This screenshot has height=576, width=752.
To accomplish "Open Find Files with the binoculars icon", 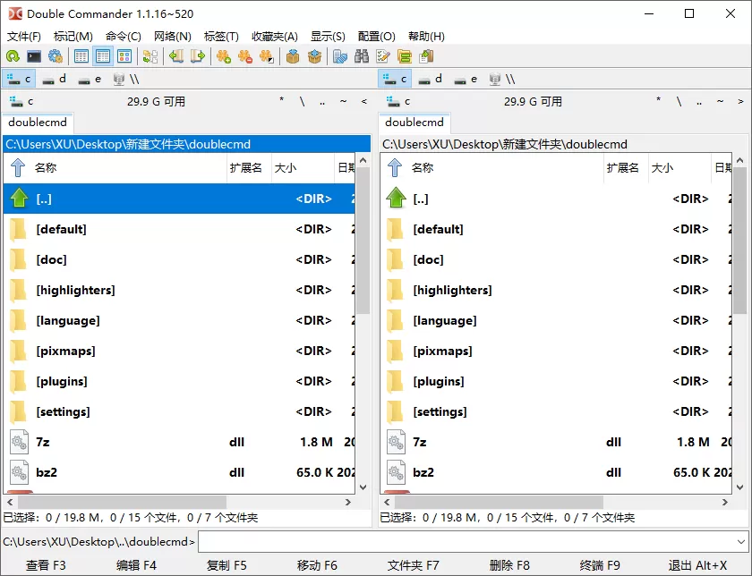I will click(363, 55).
